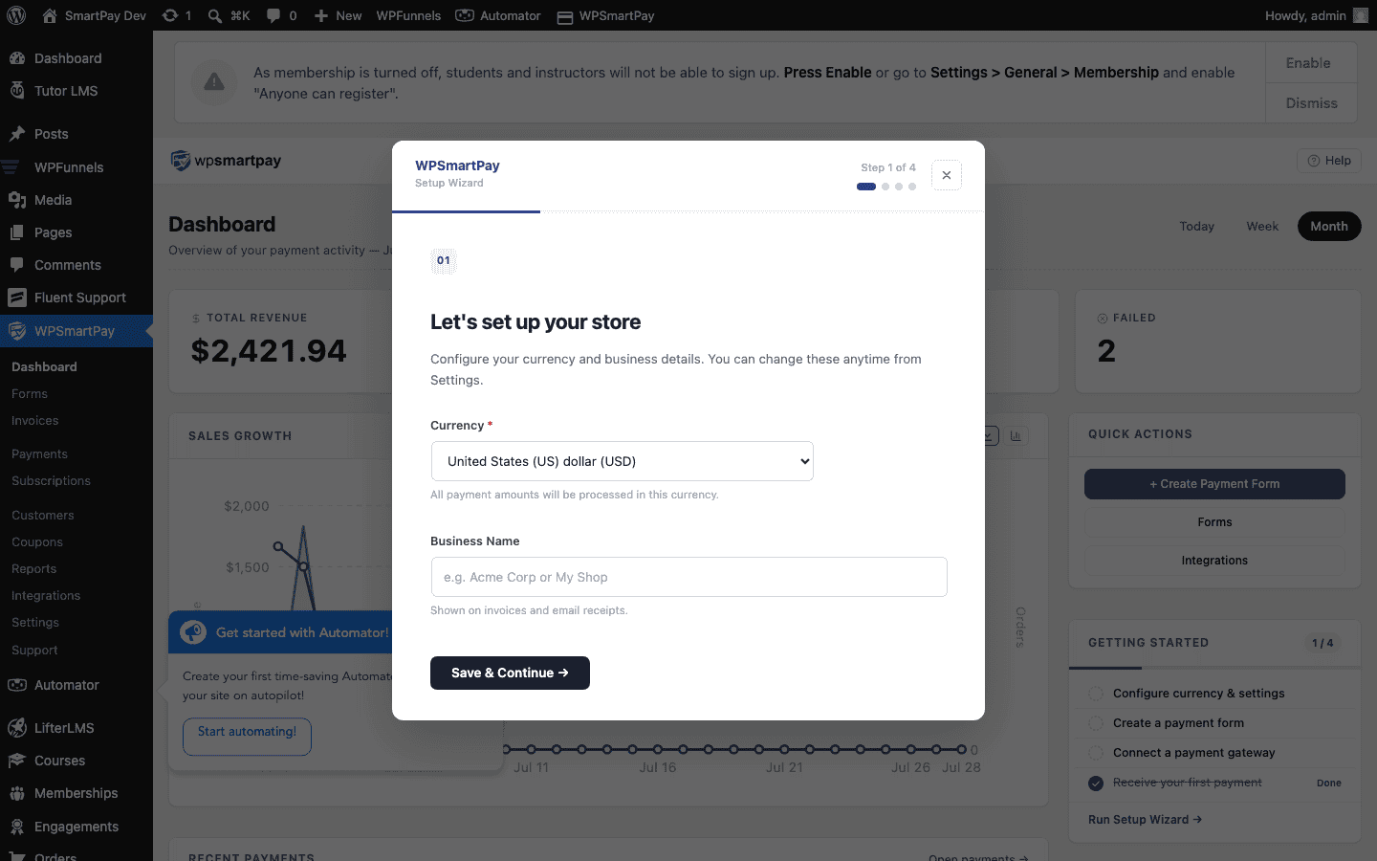
Task: Click the Automator icon in sidebar
Action: pyautogui.click(x=17, y=685)
